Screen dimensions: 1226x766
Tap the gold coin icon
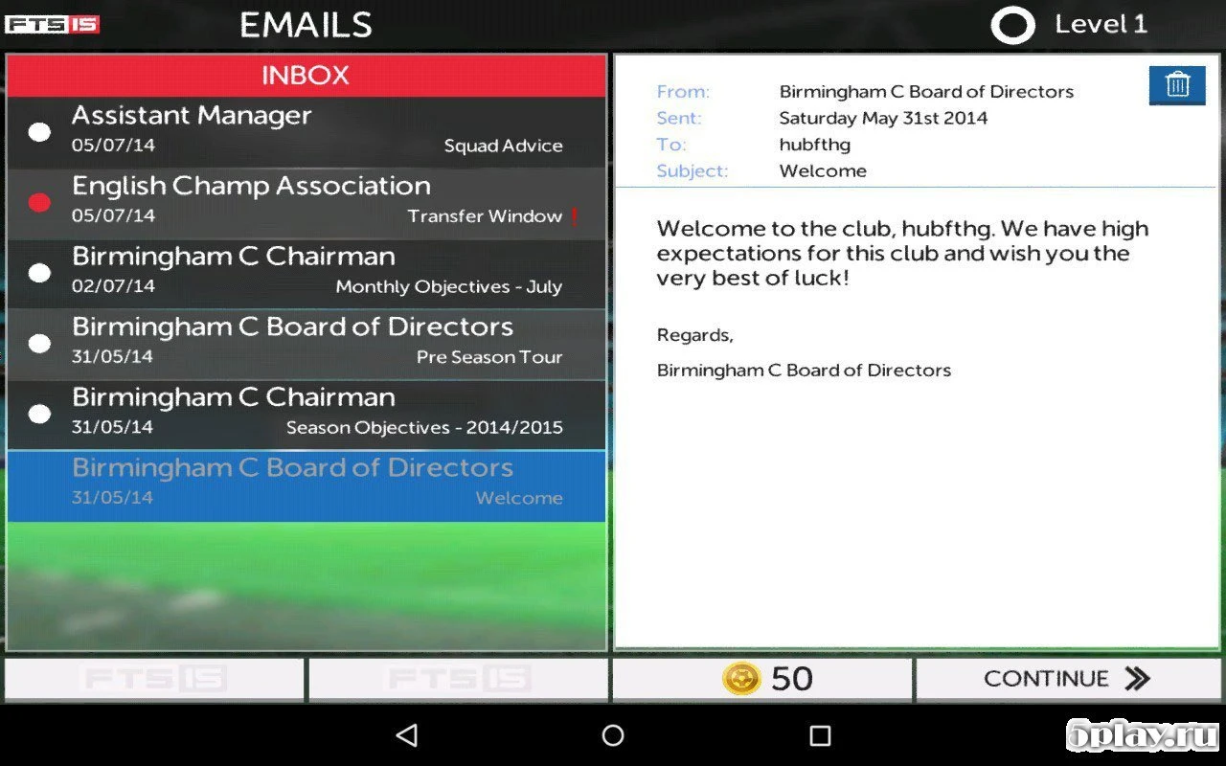pos(741,679)
